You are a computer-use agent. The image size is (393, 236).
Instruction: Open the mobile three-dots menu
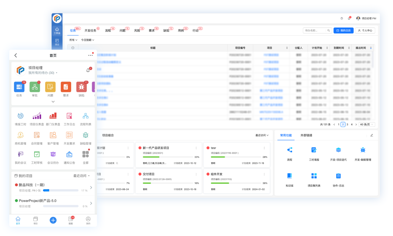point(90,55)
